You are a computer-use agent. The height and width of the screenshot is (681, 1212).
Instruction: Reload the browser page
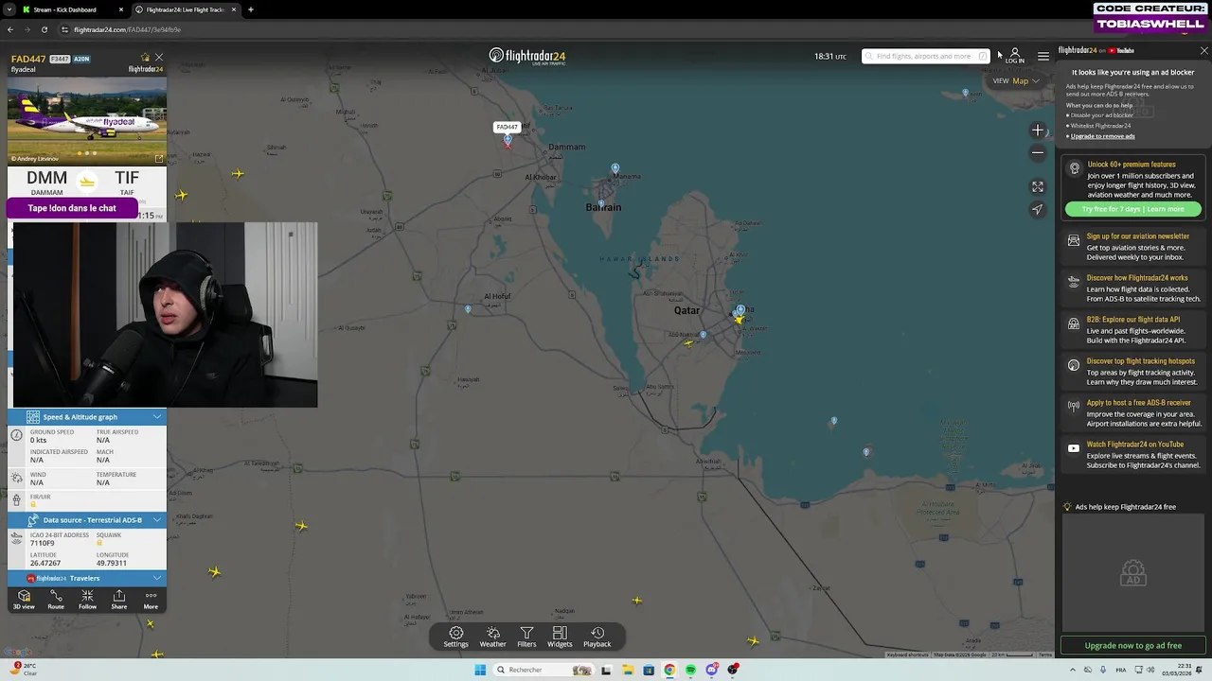44,29
